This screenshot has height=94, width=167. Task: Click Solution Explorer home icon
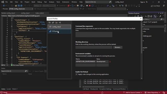click(x=135, y=16)
